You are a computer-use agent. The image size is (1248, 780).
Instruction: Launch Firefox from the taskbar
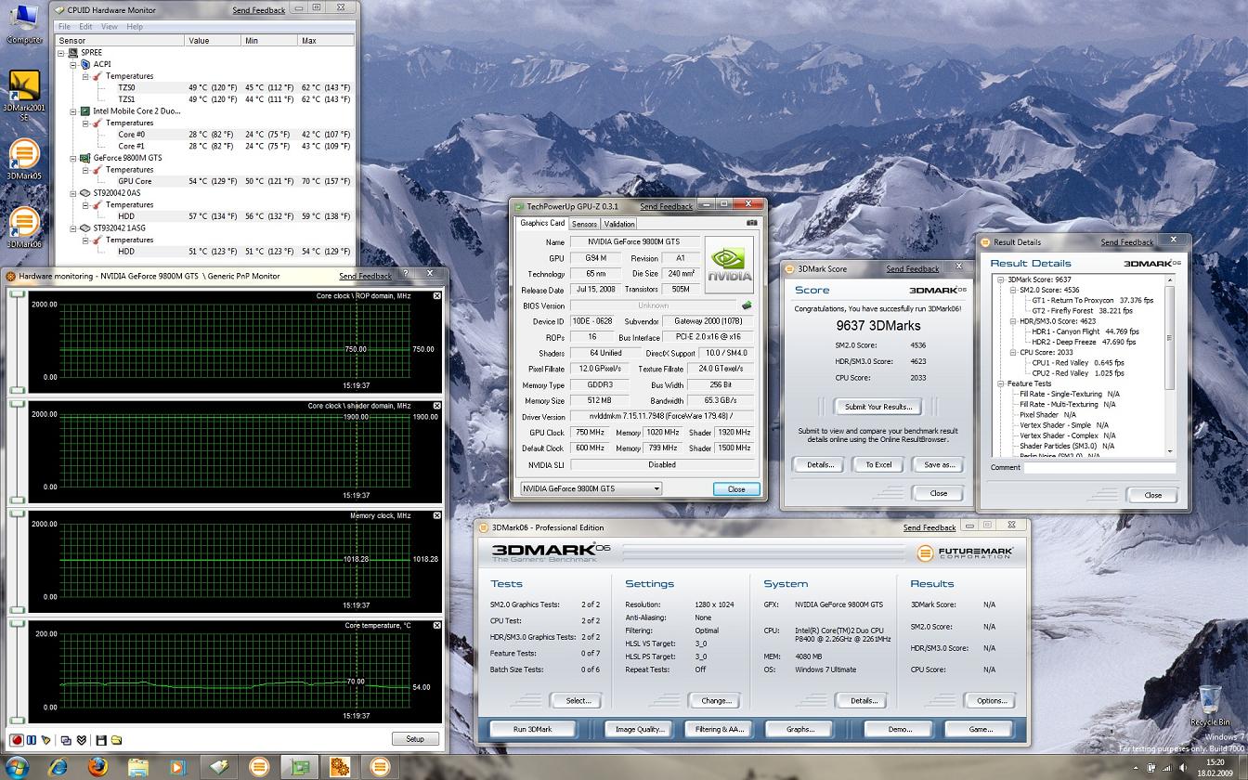click(x=98, y=767)
